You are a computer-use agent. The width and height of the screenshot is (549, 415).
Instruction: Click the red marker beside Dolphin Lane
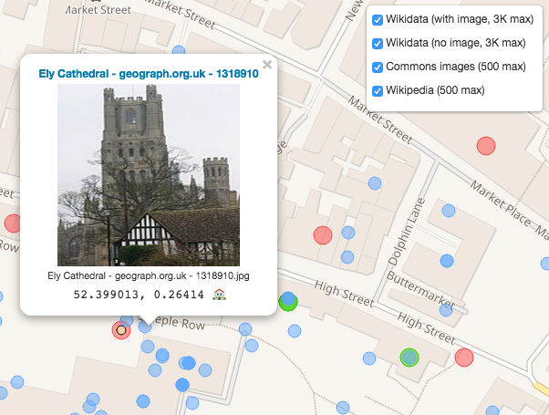[322, 235]
